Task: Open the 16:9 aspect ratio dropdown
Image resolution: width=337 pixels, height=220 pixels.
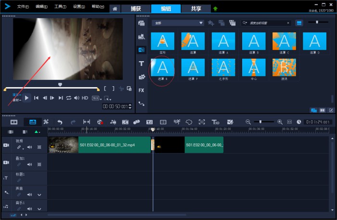Action: [x=96, y=98]
